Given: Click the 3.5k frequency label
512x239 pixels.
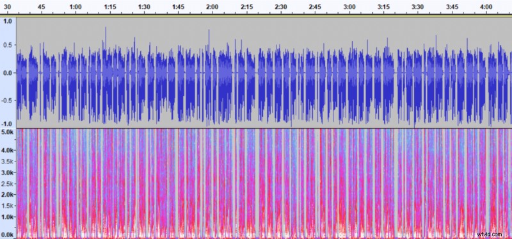Looking at the screenshot, I should [7, 161].
